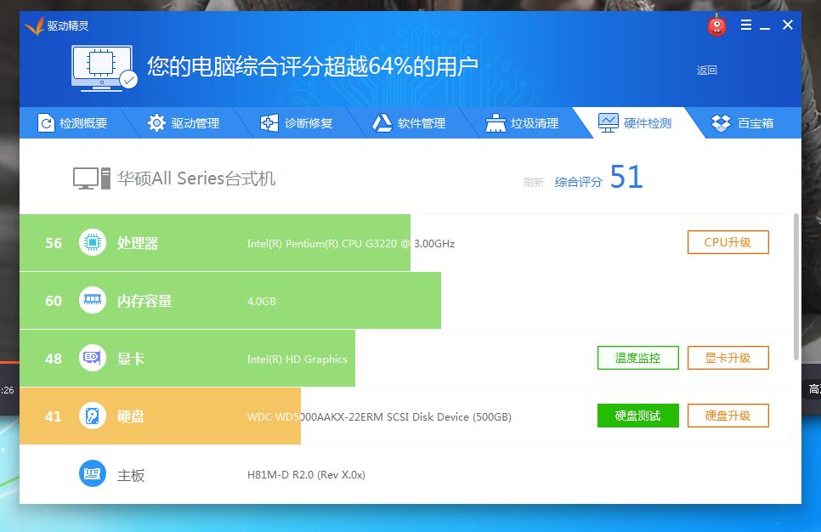Click the 返回 back link
Screen dimensions: 821x532
(x=706, y=71)
